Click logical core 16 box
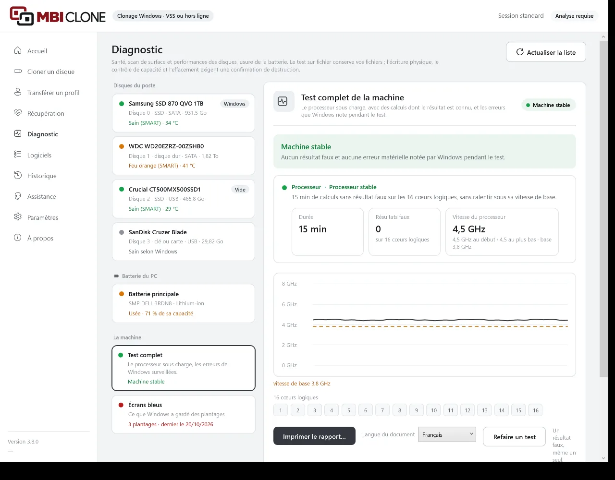This screenshot has width=615, height=480. 535,410
